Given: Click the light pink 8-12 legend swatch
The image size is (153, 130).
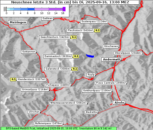Looking at the screenshot, I should (42, 9).
